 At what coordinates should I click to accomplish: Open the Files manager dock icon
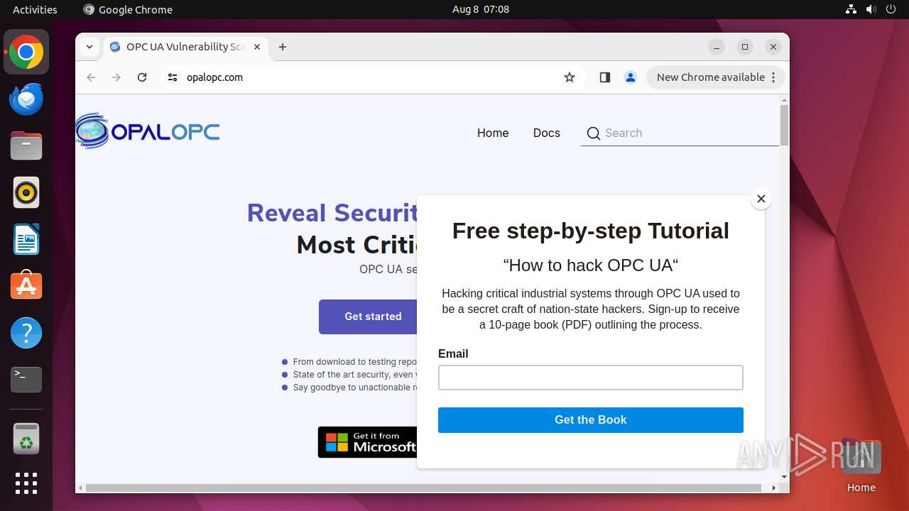(x=26, y=146)
